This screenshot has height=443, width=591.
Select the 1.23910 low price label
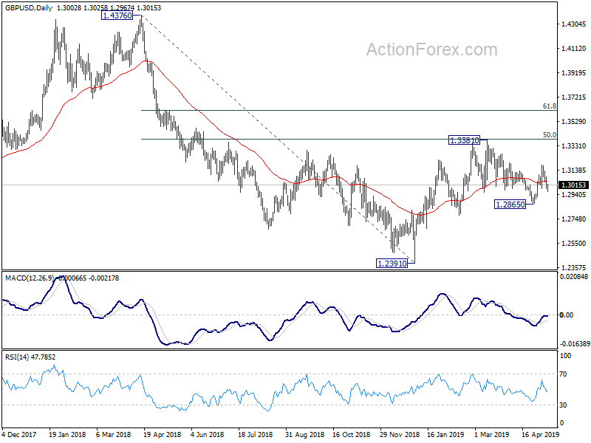coord(392,264)
